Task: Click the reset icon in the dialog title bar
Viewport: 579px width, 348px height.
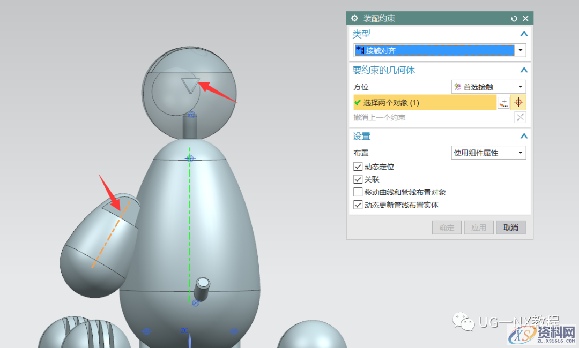Action: pos(514,18)
